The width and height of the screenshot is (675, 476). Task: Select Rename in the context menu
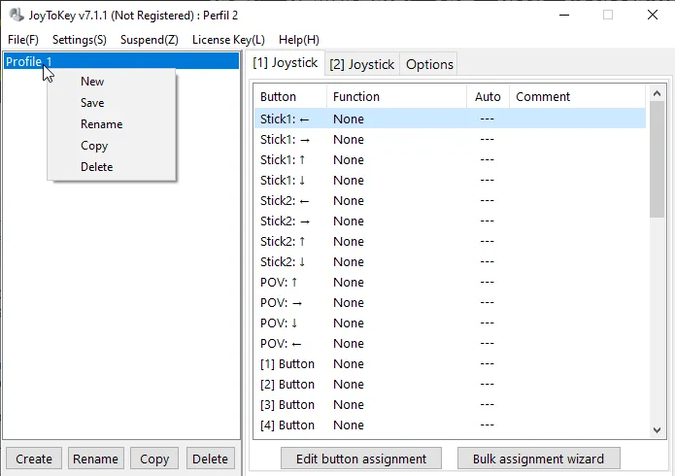tap(101, 124)
